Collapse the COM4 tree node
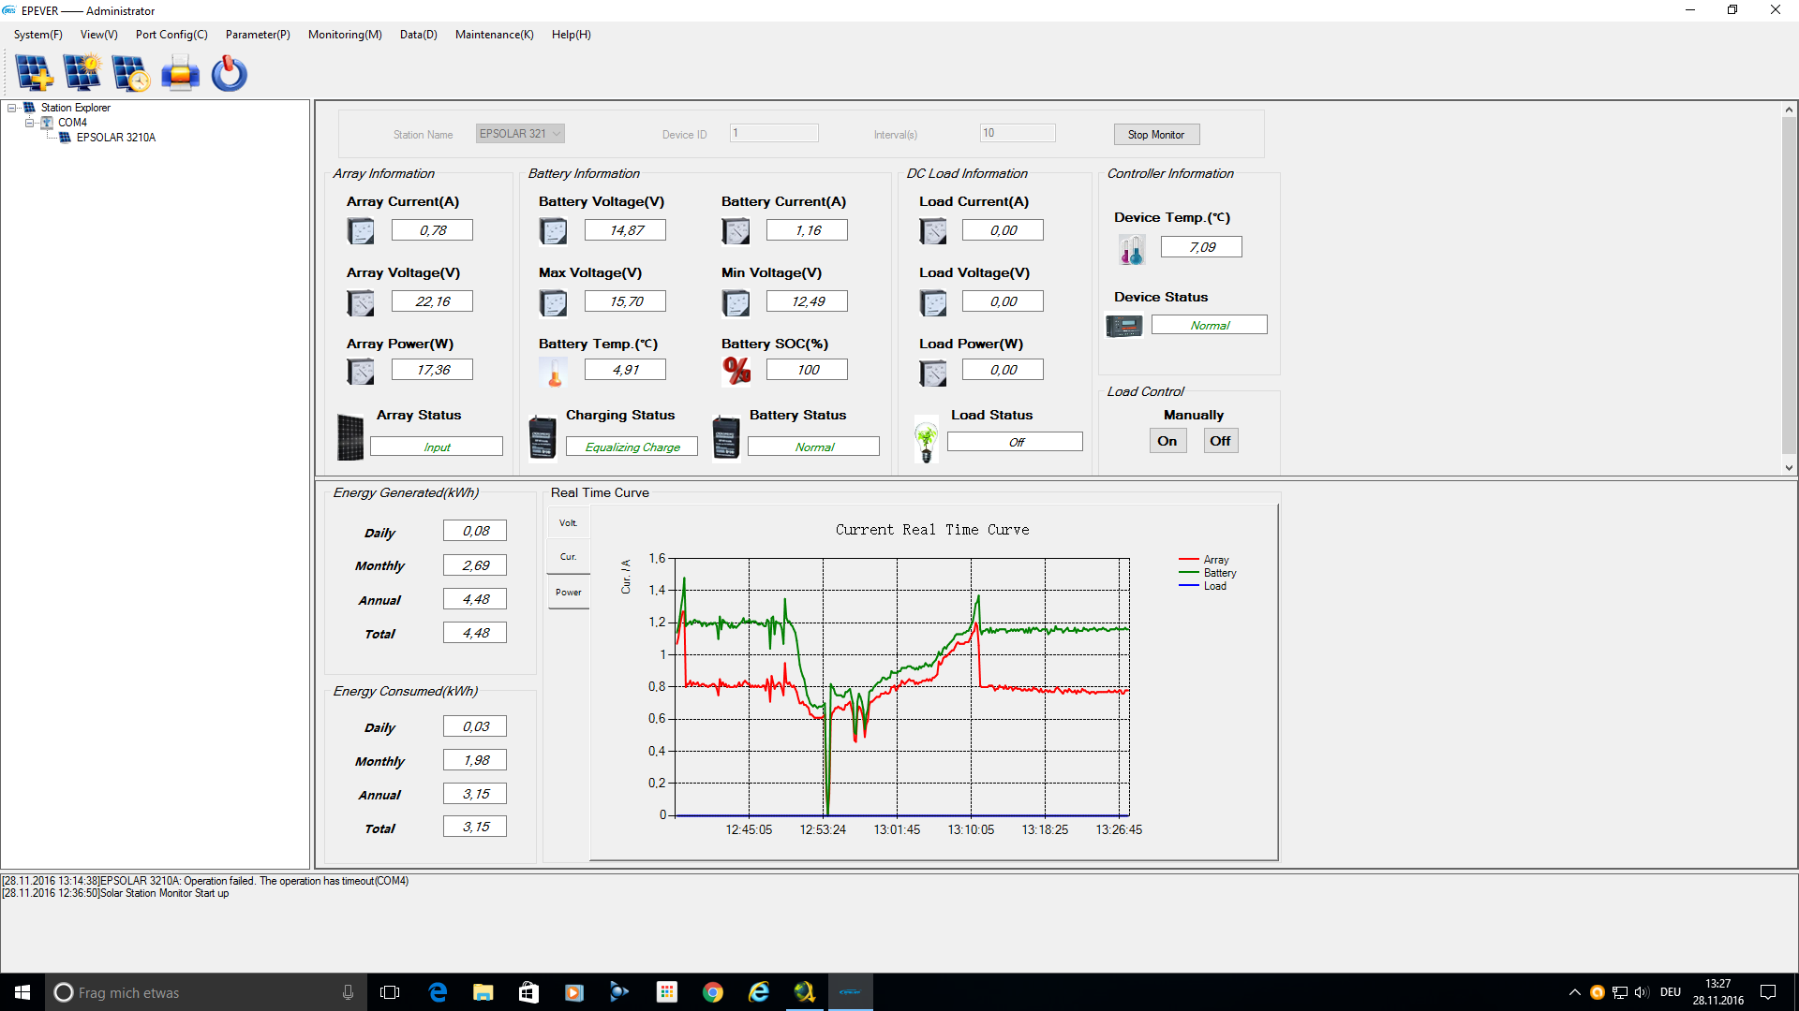Screen dimensions: 1799x1011 click(29, 123)
